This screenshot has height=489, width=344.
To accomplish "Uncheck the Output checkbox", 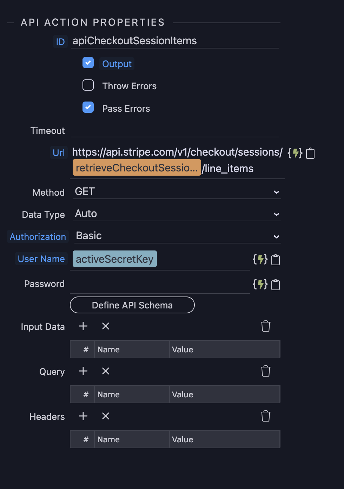I will 88,63.
